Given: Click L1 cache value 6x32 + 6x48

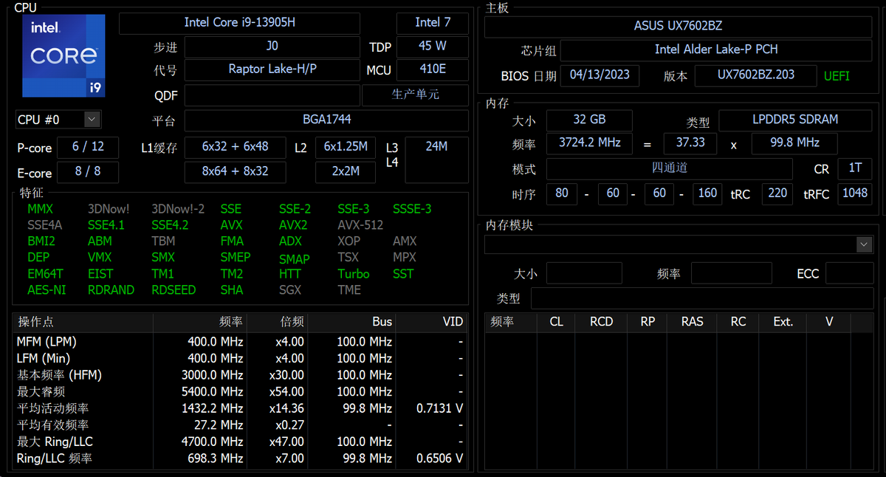Looking at the screenshot, I should tap(236, 147).
